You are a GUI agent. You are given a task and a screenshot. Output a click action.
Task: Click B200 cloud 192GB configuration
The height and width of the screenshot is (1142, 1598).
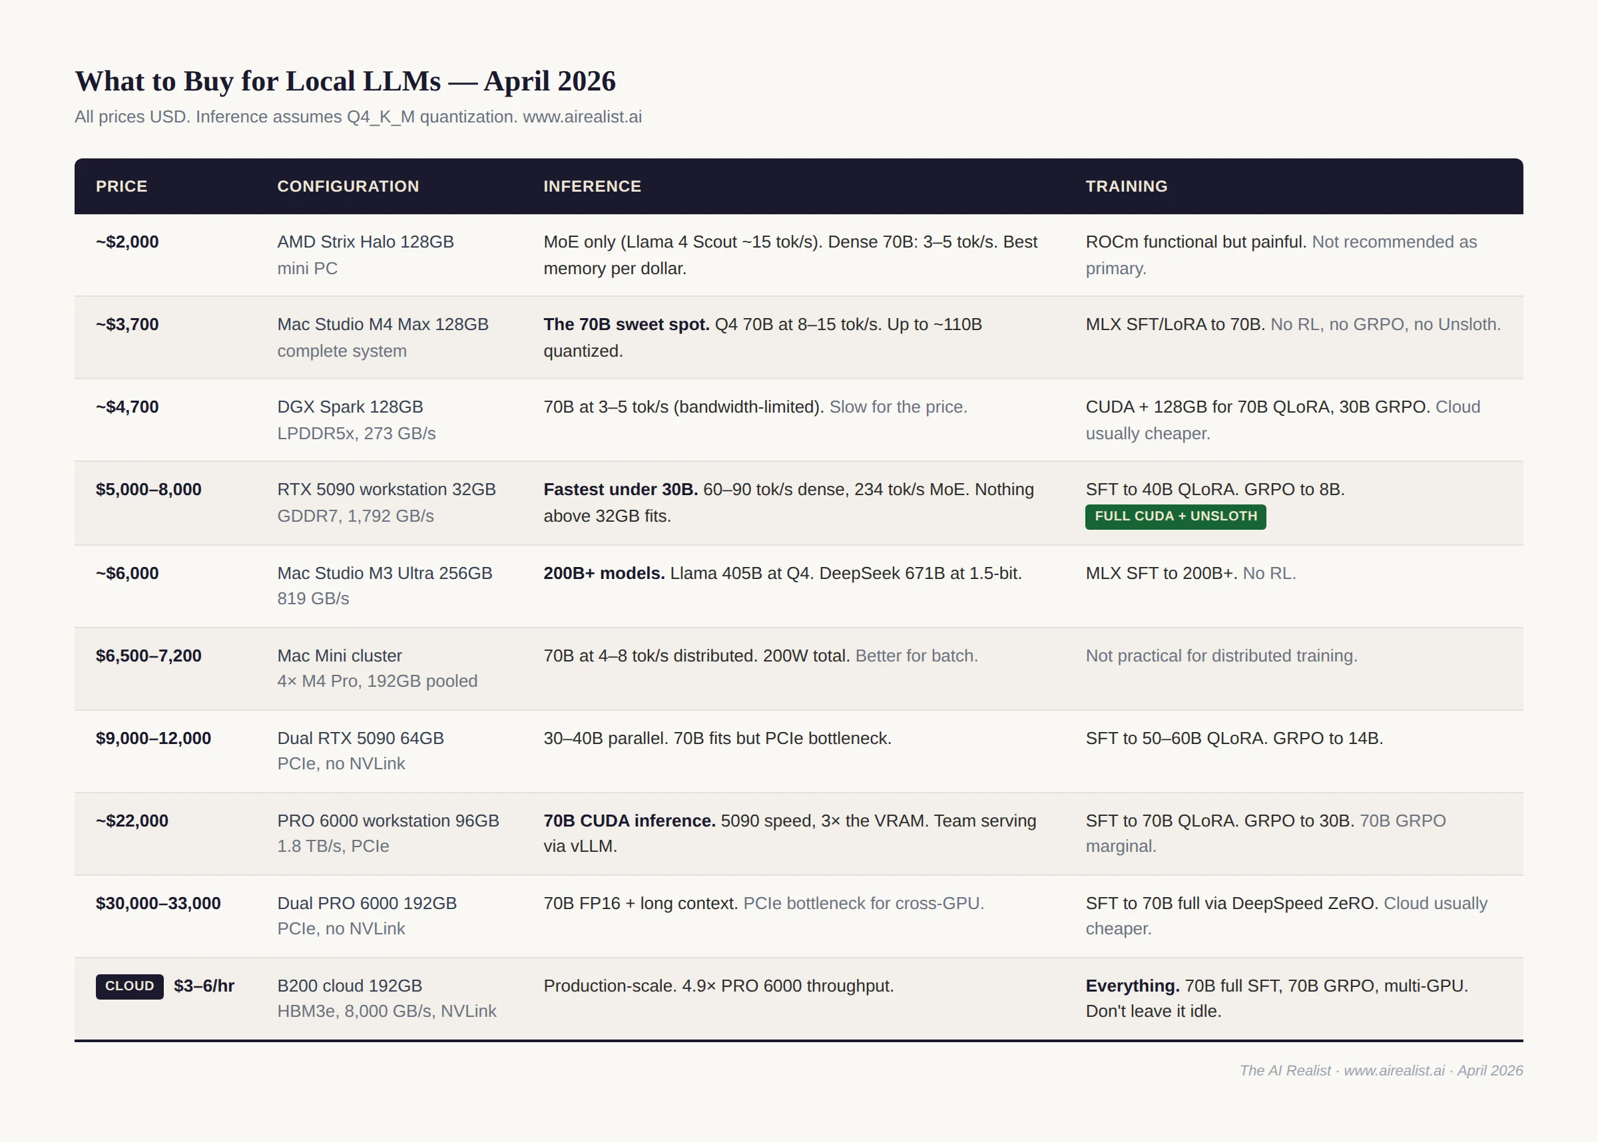click(x=349, y=986)
